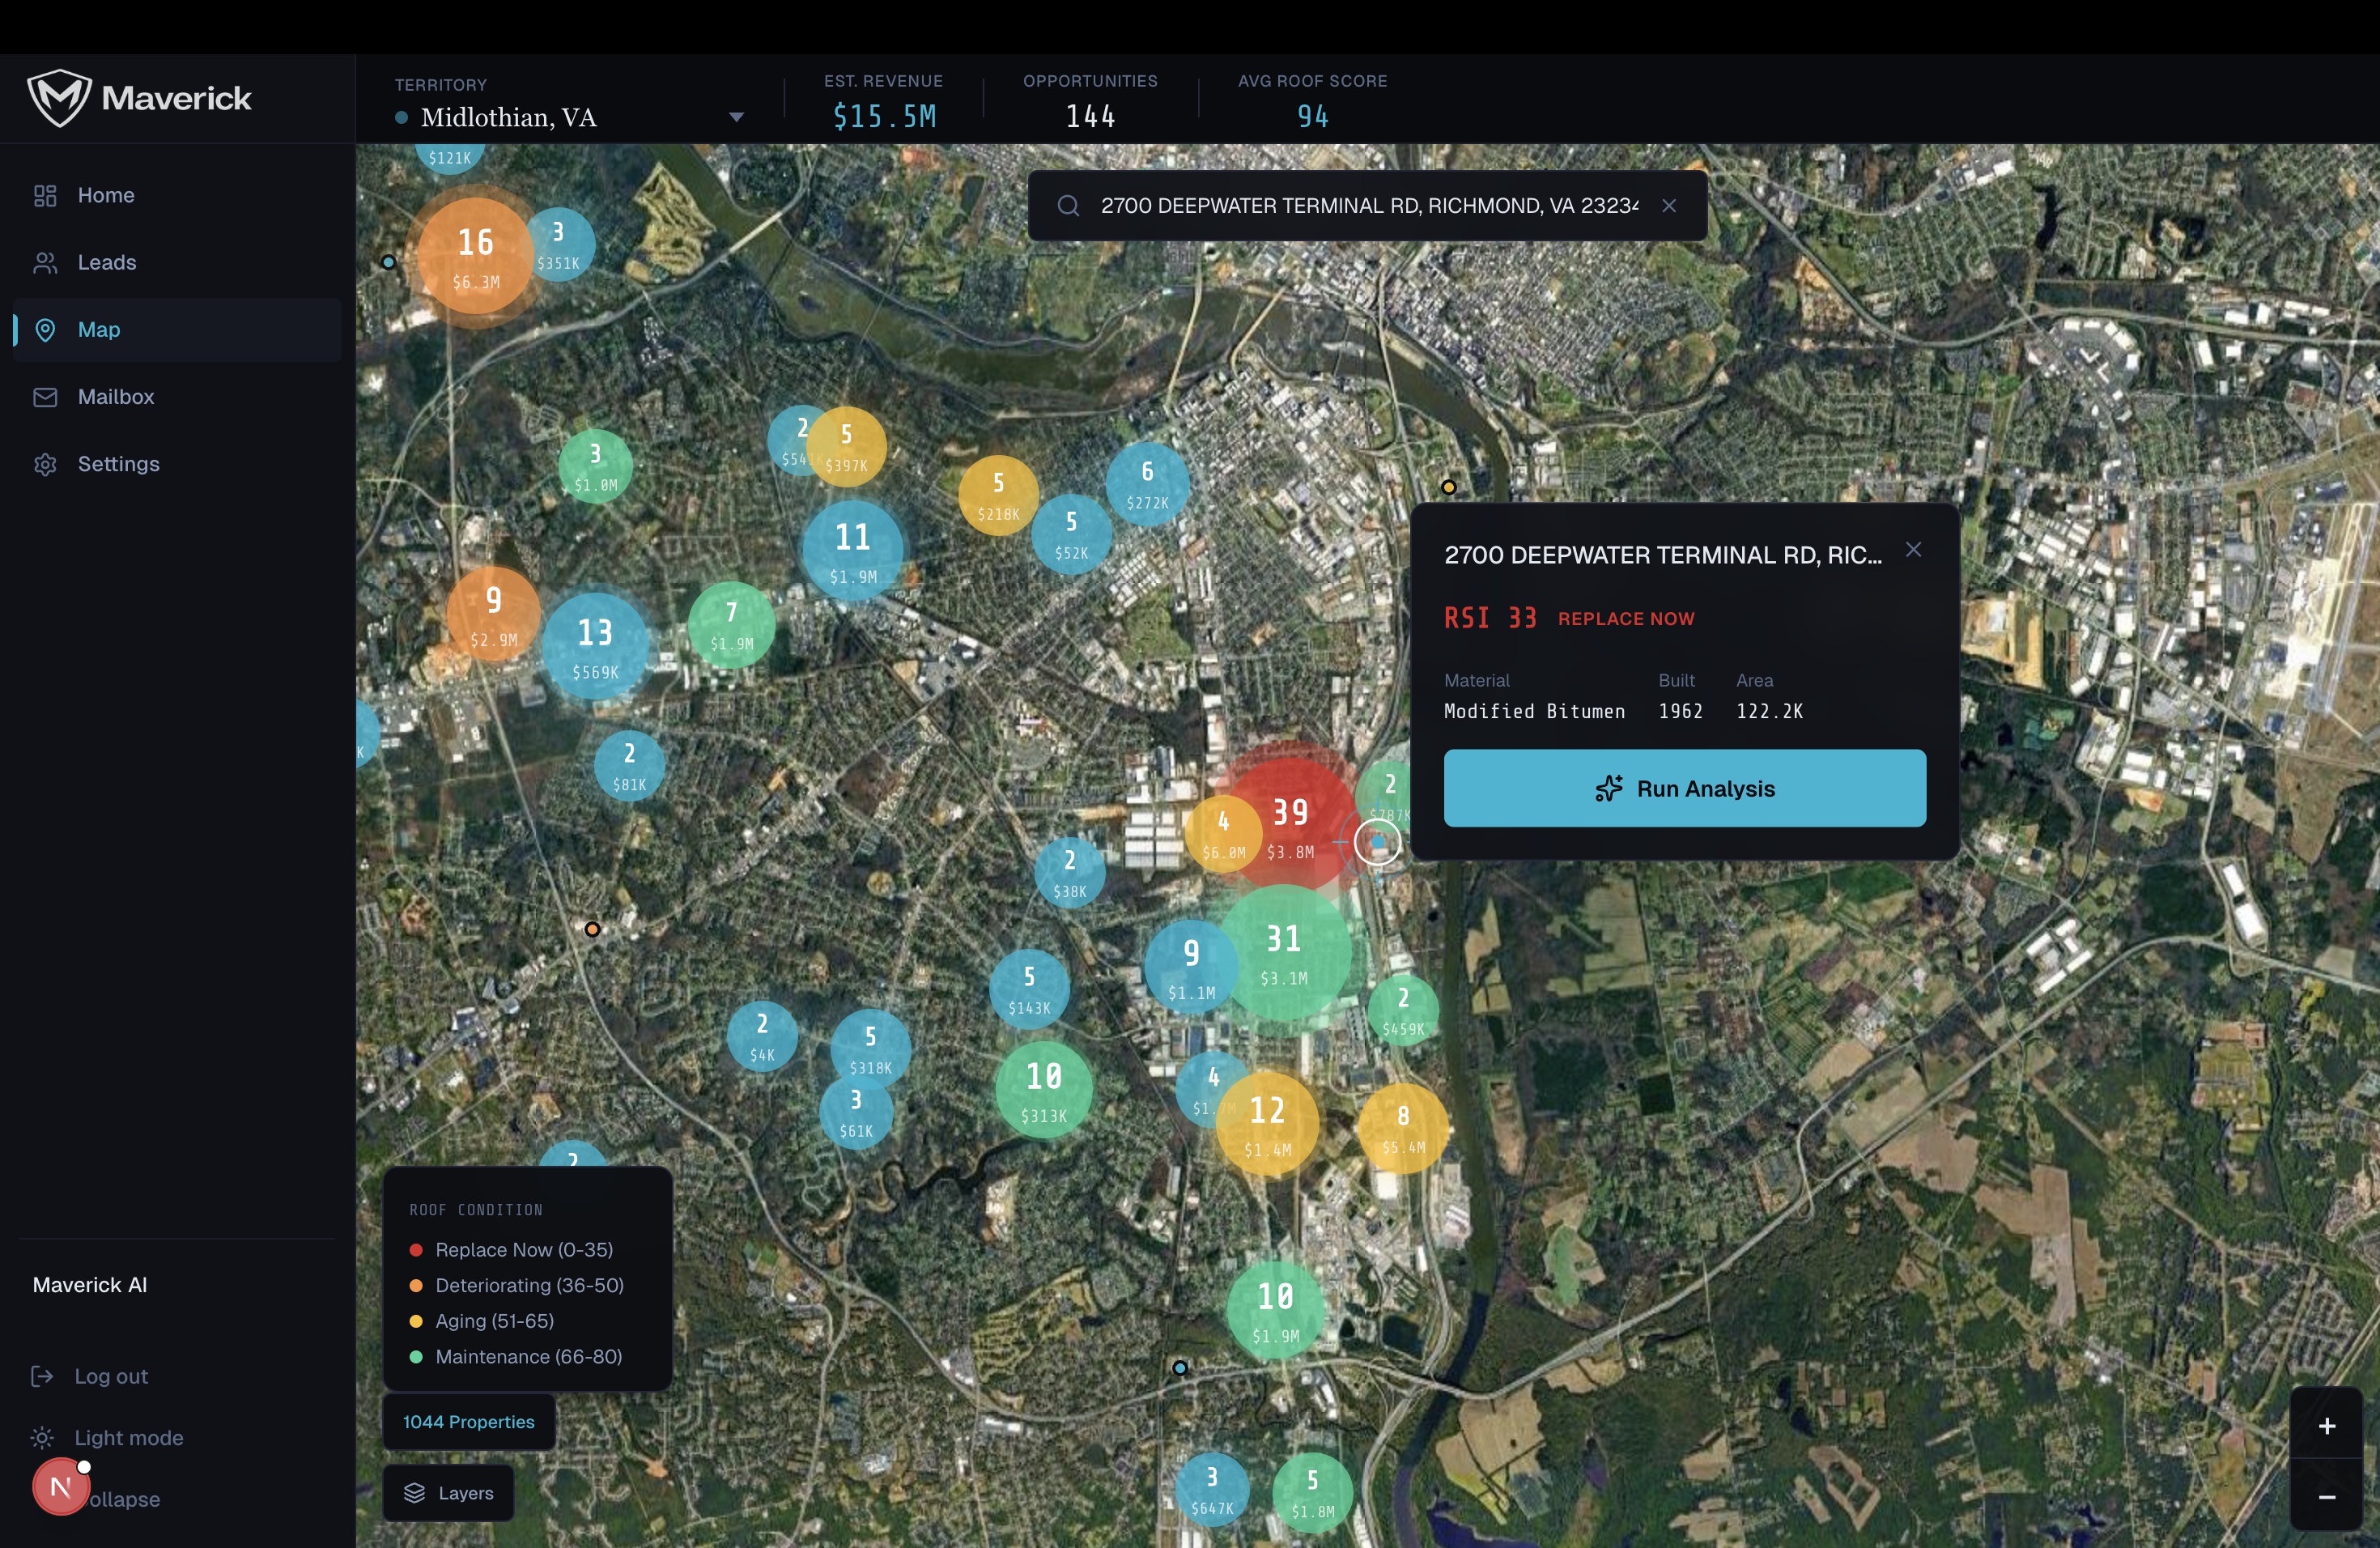The image size is (2380, 1548).
Task: Click the search magnifier icon
Action: coord(1068,206)
